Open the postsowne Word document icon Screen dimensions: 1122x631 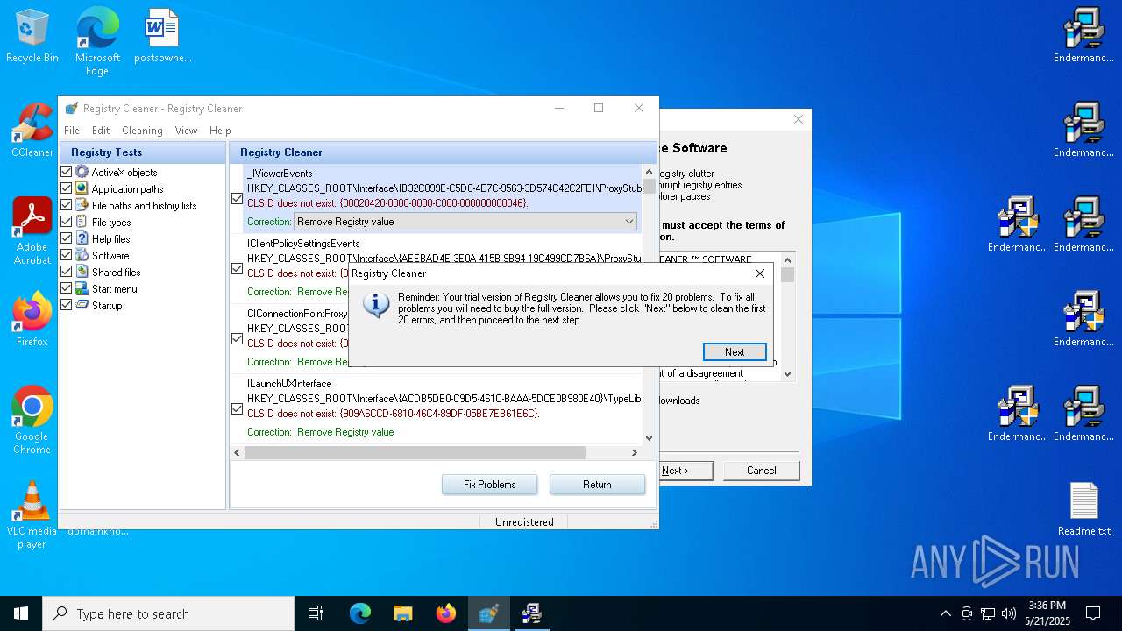[x=162, y=37]
